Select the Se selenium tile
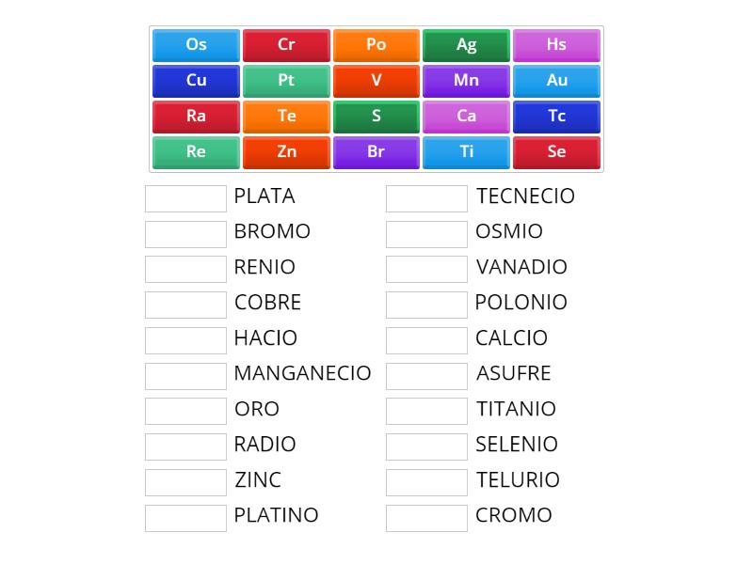 pos(556,151)
